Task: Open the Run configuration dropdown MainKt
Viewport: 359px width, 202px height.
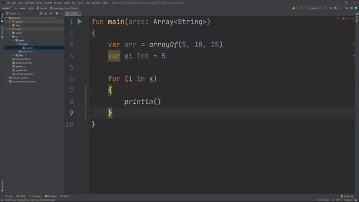Action: point(314,8)
